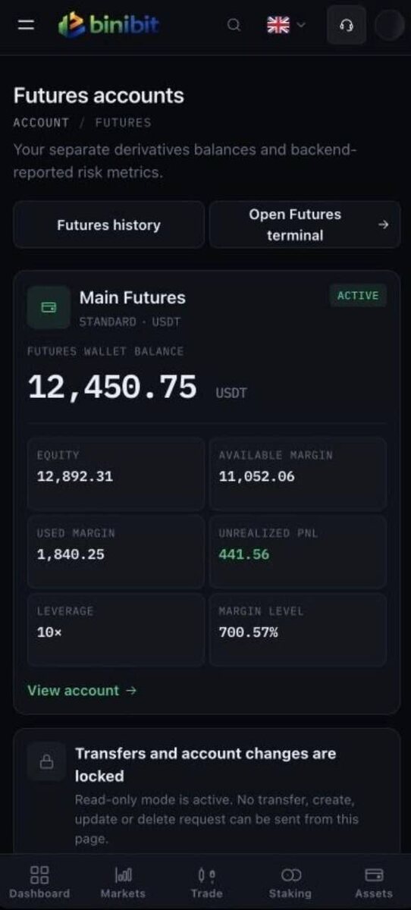Open Futures terminal button

305,224
